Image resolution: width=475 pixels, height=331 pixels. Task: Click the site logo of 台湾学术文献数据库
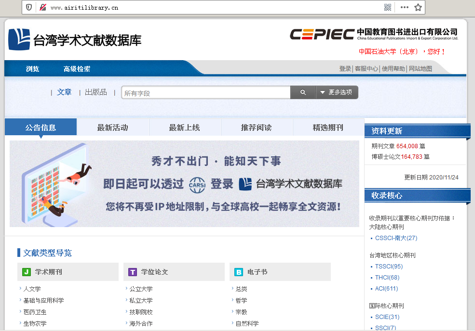pyautogui.click(x=75, y=40)
